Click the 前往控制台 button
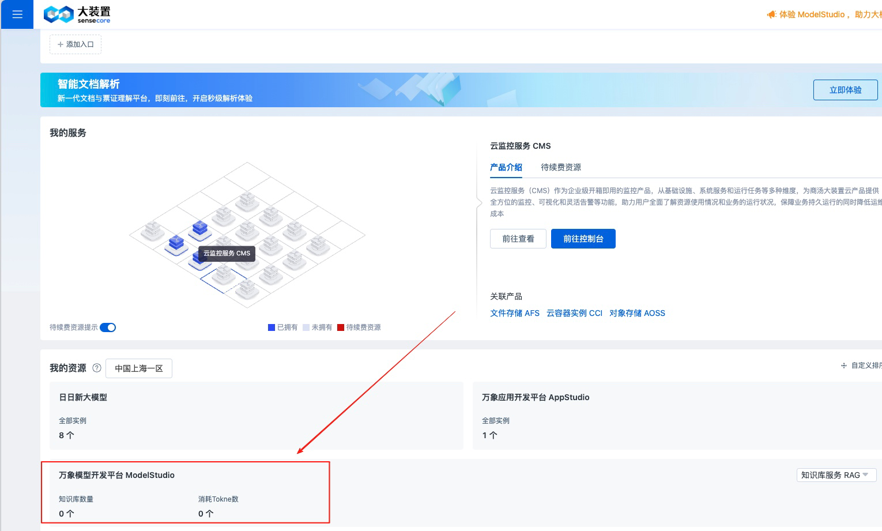This screenshot has height=531, width=882. [x=583, y=238]
